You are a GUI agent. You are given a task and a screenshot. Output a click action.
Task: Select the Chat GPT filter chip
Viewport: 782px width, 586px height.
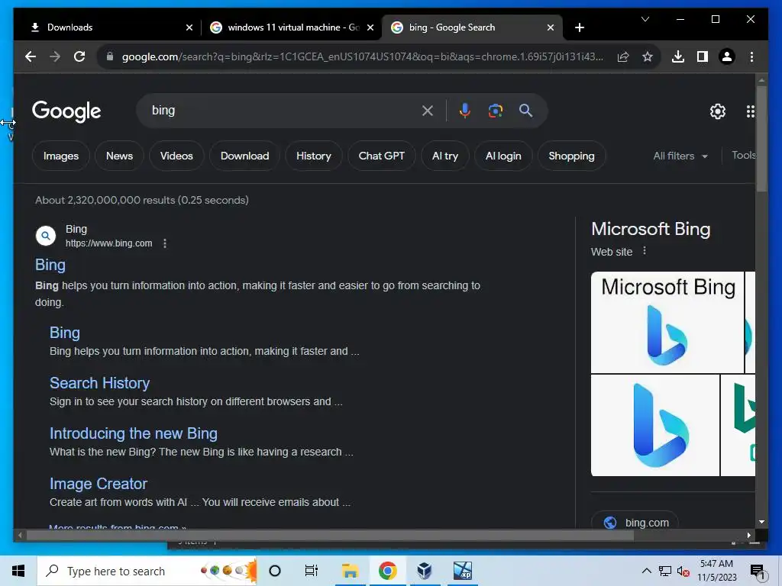[382, 156]
